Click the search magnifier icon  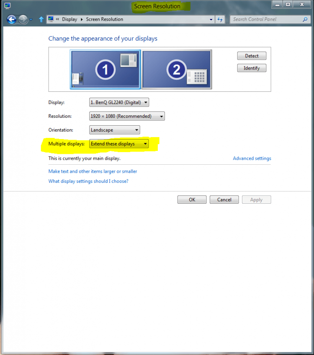[x=305, y=19]
